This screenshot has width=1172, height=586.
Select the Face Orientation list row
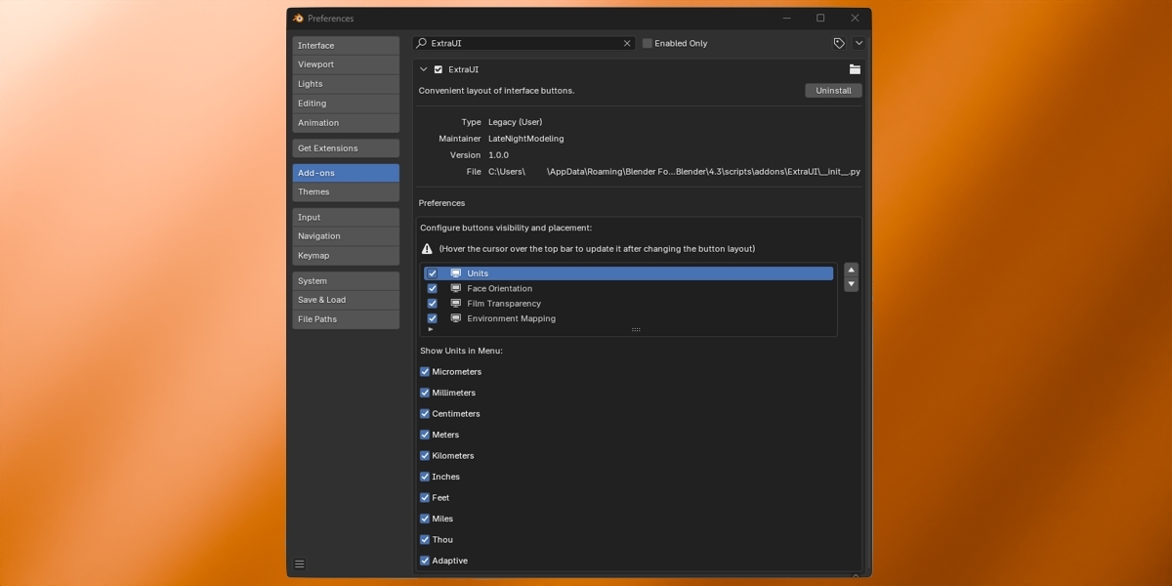(629, 288)
